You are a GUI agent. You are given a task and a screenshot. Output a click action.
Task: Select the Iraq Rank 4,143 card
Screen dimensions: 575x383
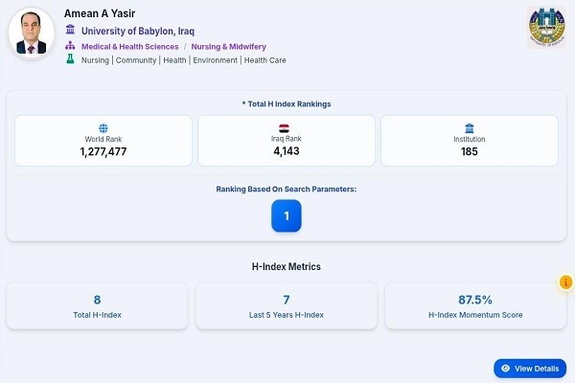287,141
